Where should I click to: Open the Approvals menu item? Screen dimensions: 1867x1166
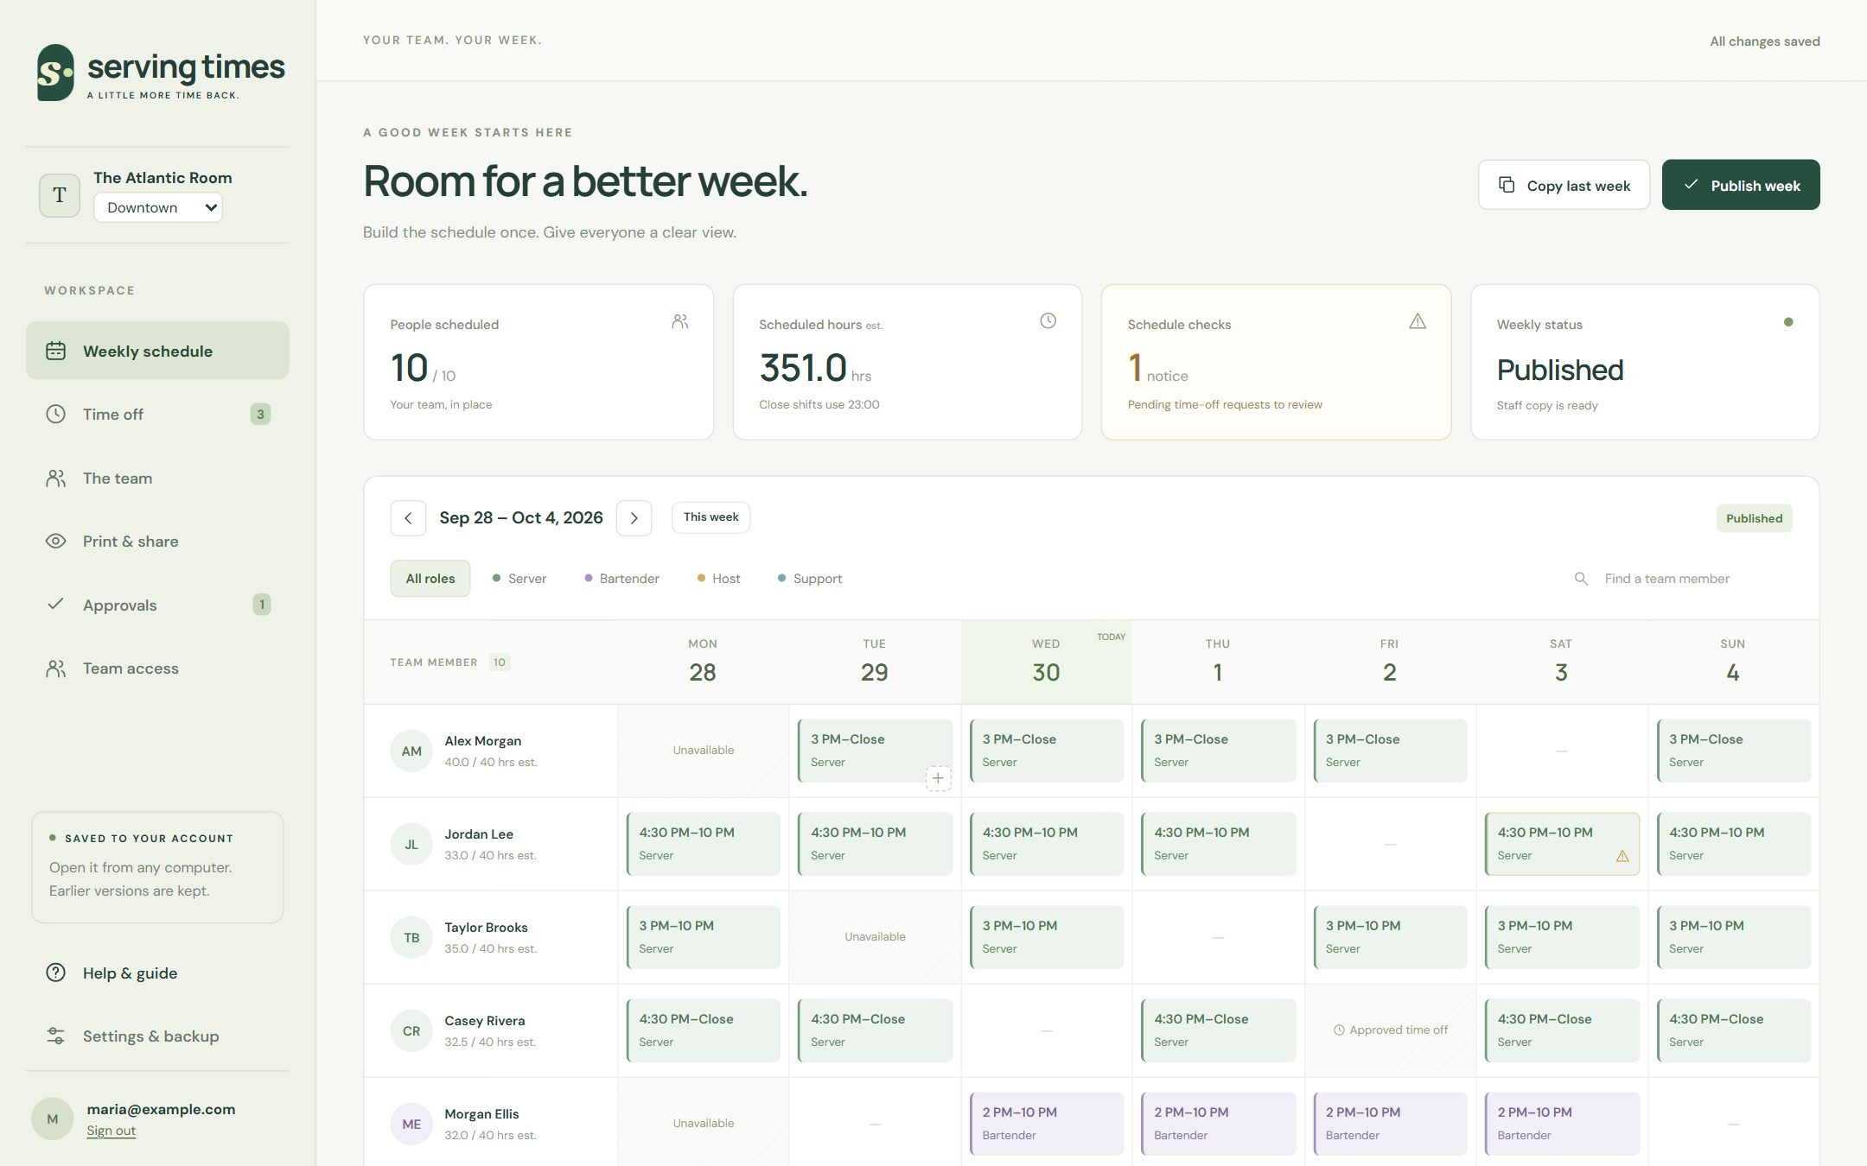tap(157, 605)
